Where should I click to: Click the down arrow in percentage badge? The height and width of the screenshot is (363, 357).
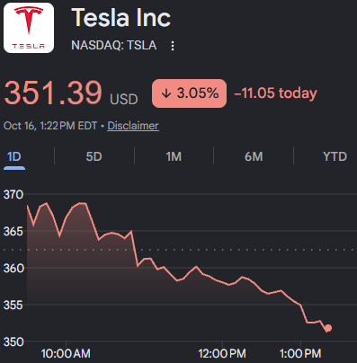166,93
